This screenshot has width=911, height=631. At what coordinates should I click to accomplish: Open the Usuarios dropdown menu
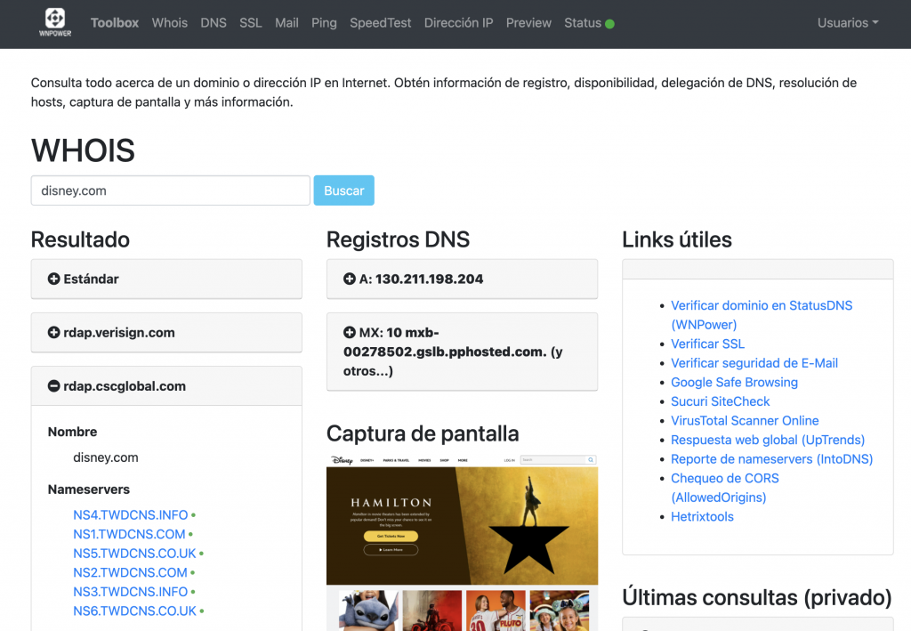pos(848,22)
